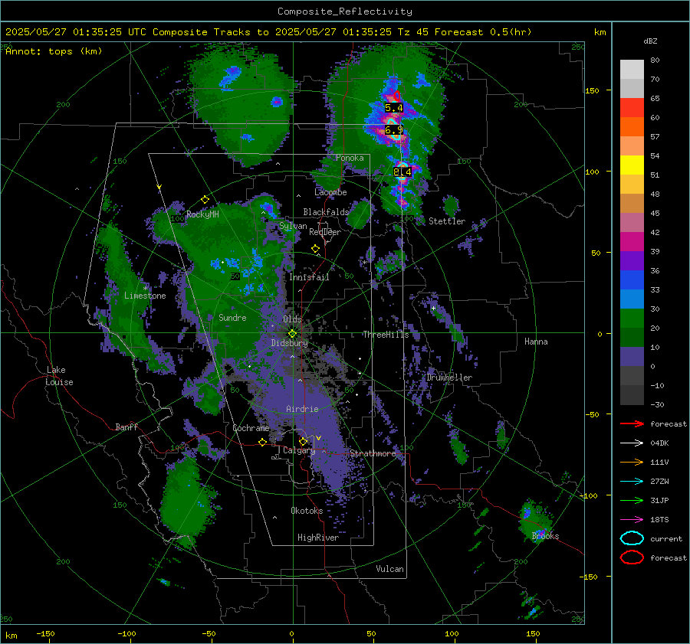
Task: Click the asterisk marker above Limestone label
Action: pyautogui.click(x=145, y=289)
